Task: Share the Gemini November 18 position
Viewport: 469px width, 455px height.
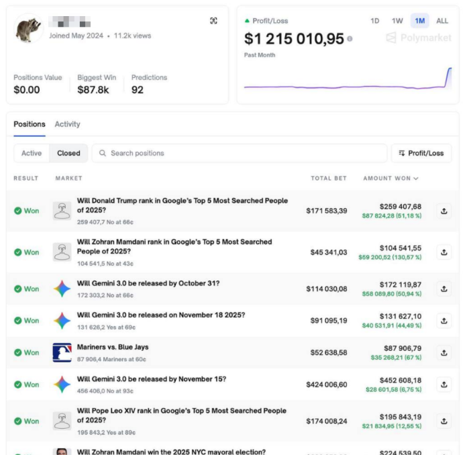Action: 444,321
